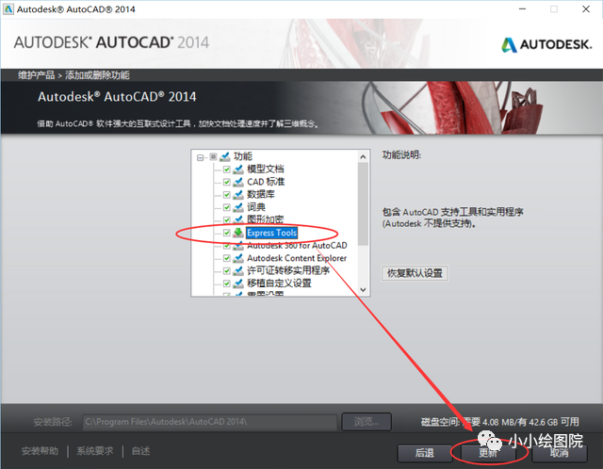The width and height of the screenshot is (603, 469).
Task: Select the 模型文档 row
Action: click(266, 170)
